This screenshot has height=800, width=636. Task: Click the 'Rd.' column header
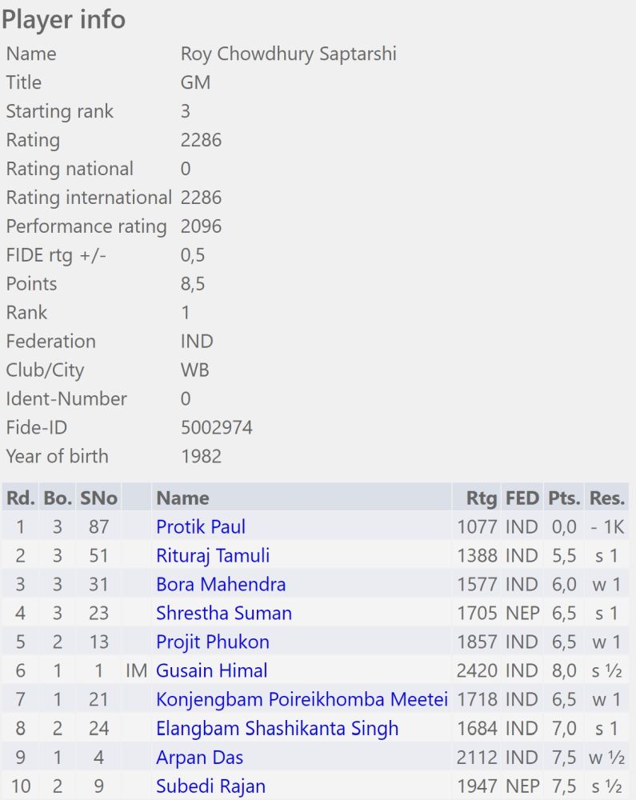coord(21,498)
